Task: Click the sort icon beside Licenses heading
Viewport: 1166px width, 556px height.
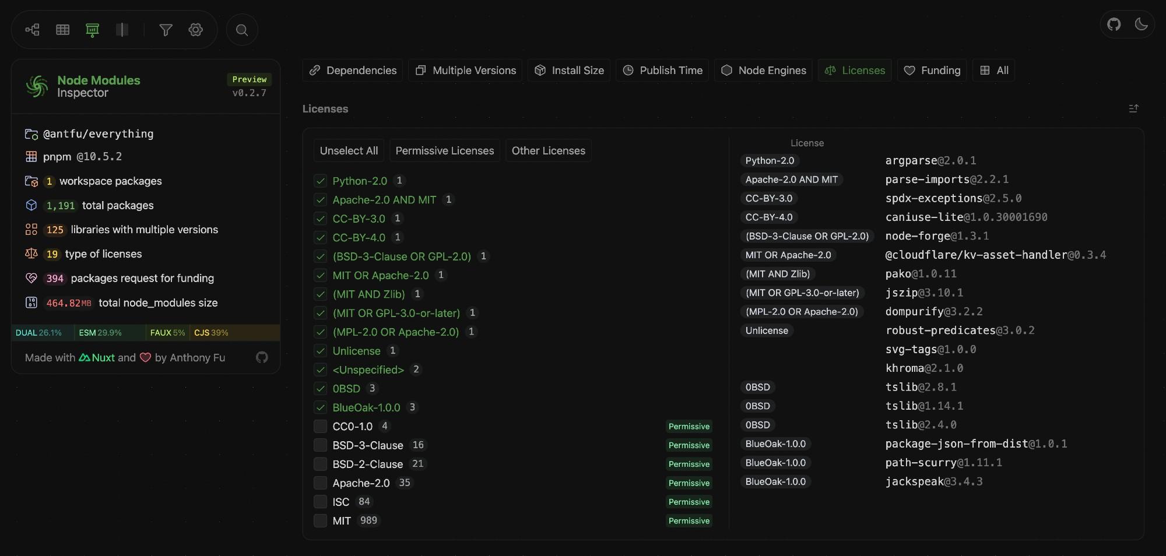Action: [x=1133, y=108]
